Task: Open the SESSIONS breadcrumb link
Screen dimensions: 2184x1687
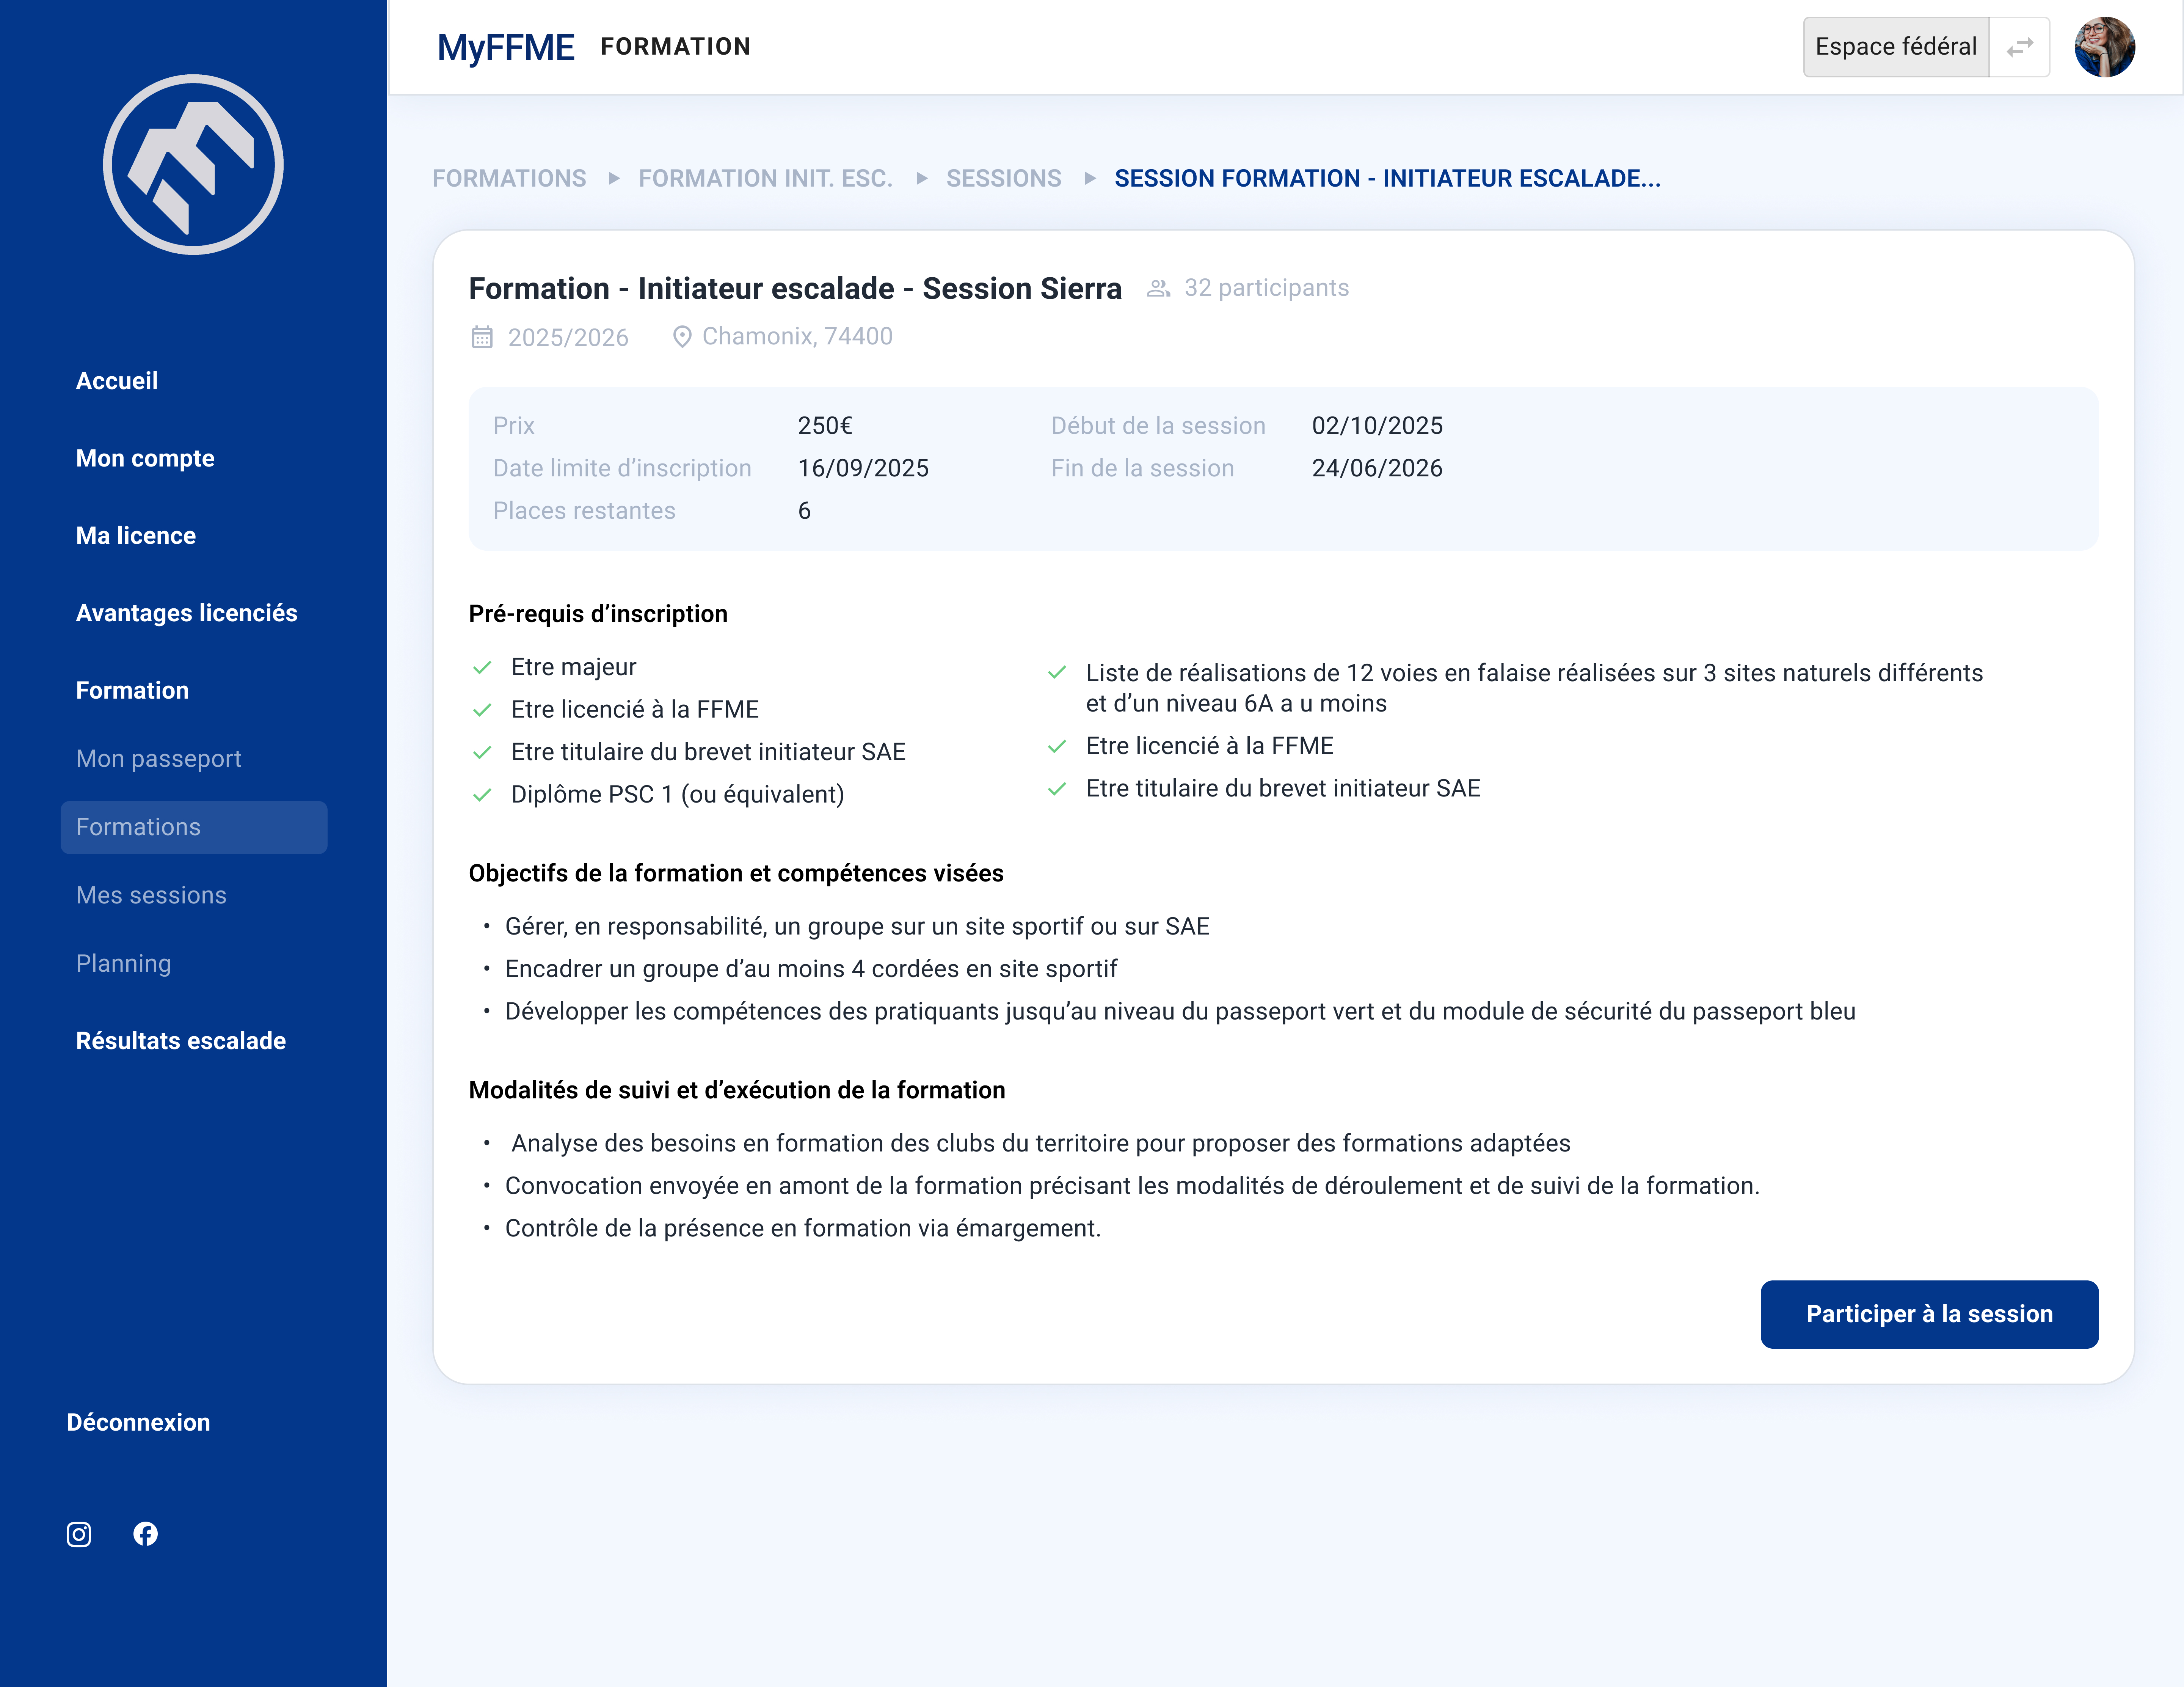Action: click(x=1004, y=178)
